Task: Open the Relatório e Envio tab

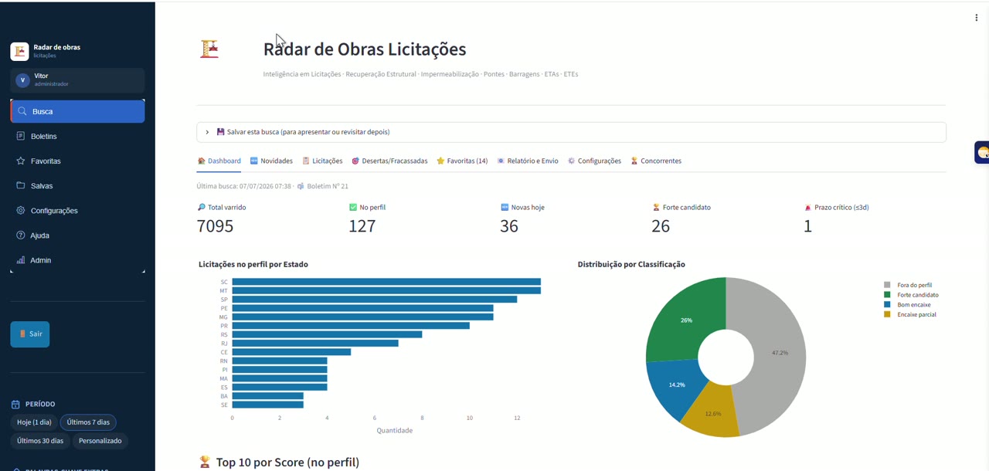Action: [528, 161]
